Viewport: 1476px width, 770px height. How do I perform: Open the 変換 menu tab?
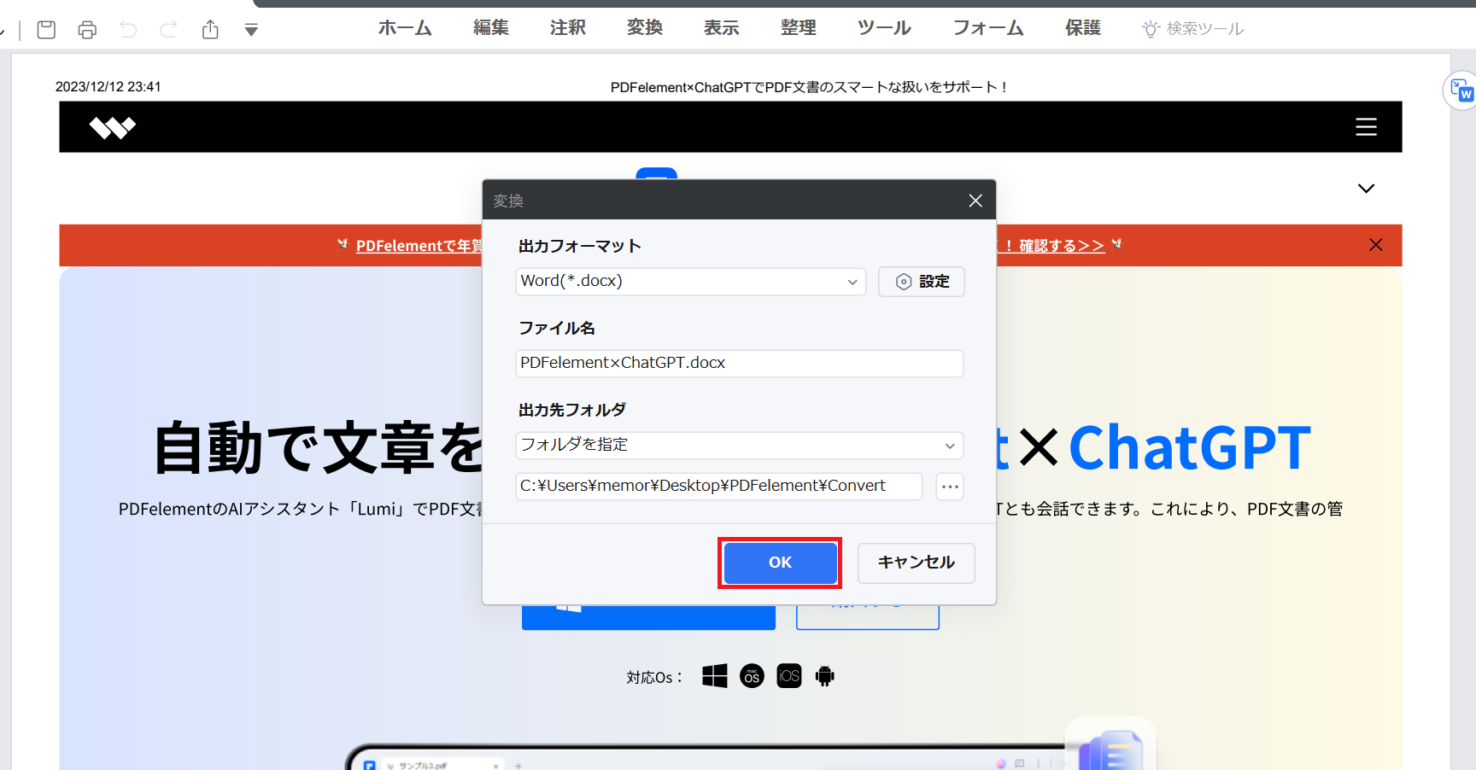point(644,28)
